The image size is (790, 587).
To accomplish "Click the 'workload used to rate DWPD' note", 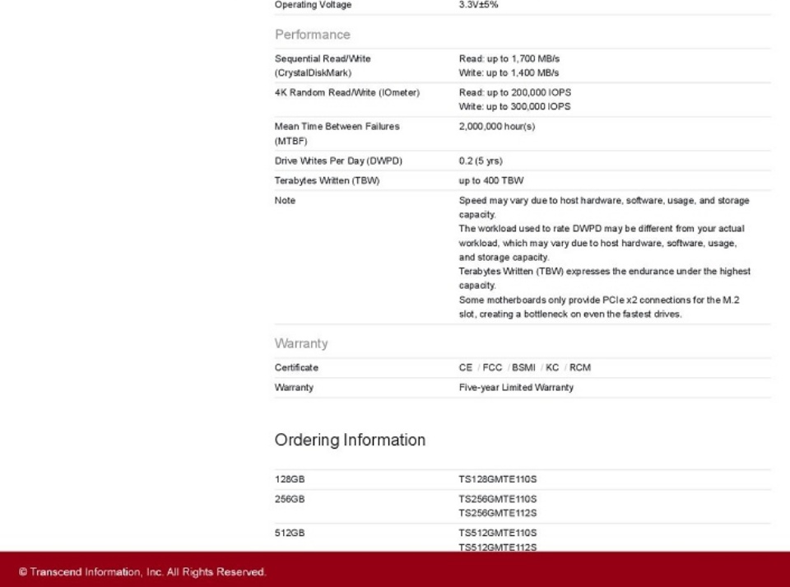I will (x=602, y=243).
